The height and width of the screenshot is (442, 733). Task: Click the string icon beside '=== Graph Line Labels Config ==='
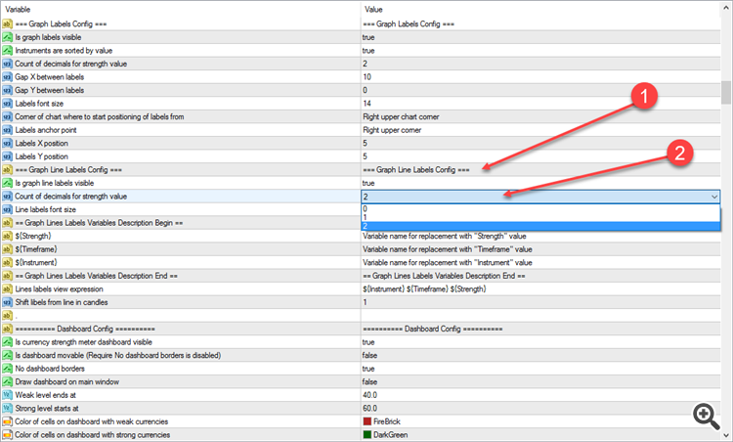pyautogui.click(x=7, y=170)
